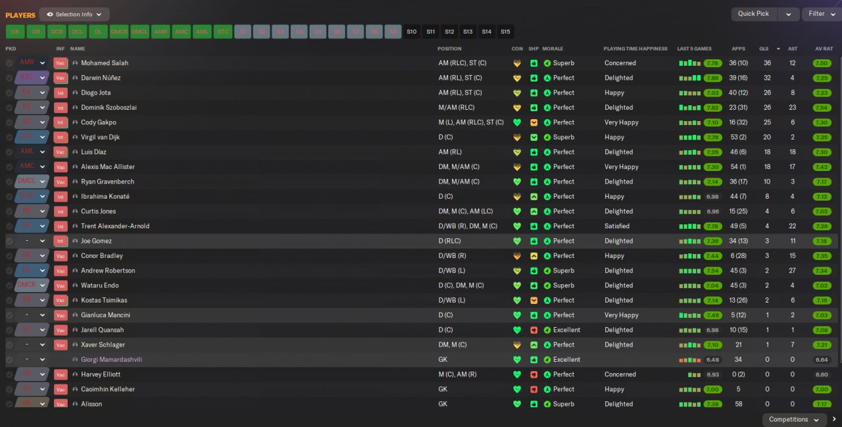Click arrow right of Competitions dropdown

tap(834, 419)
